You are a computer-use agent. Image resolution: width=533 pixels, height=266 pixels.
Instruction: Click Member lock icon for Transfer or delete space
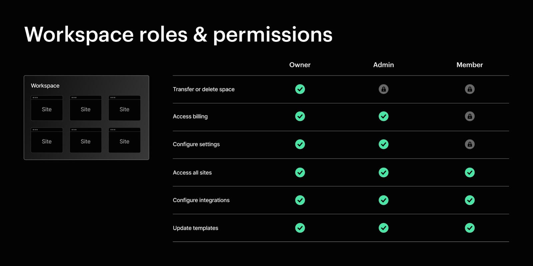pyautogui.click(x=470, y=89)
